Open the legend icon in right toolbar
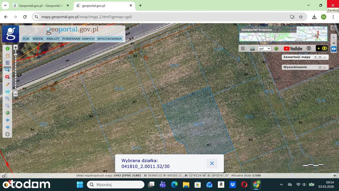339x191 pixels. (243, 49)
